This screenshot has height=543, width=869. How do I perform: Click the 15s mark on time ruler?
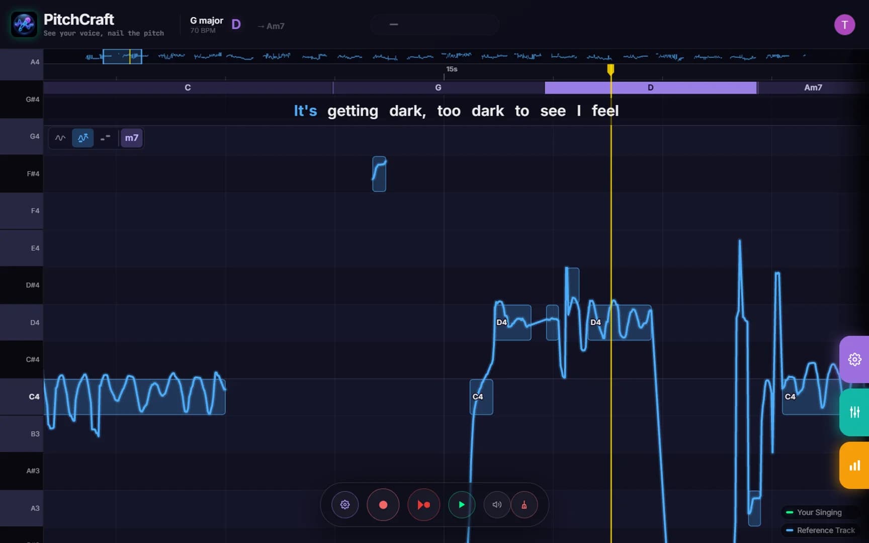452,69
